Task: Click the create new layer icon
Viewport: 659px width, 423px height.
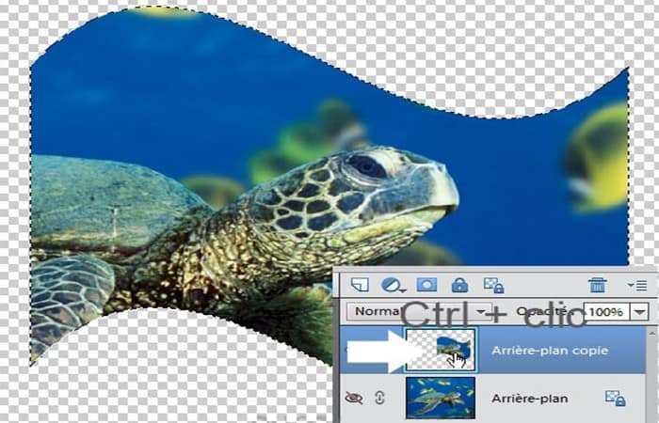Action: (x=360, y=285)
